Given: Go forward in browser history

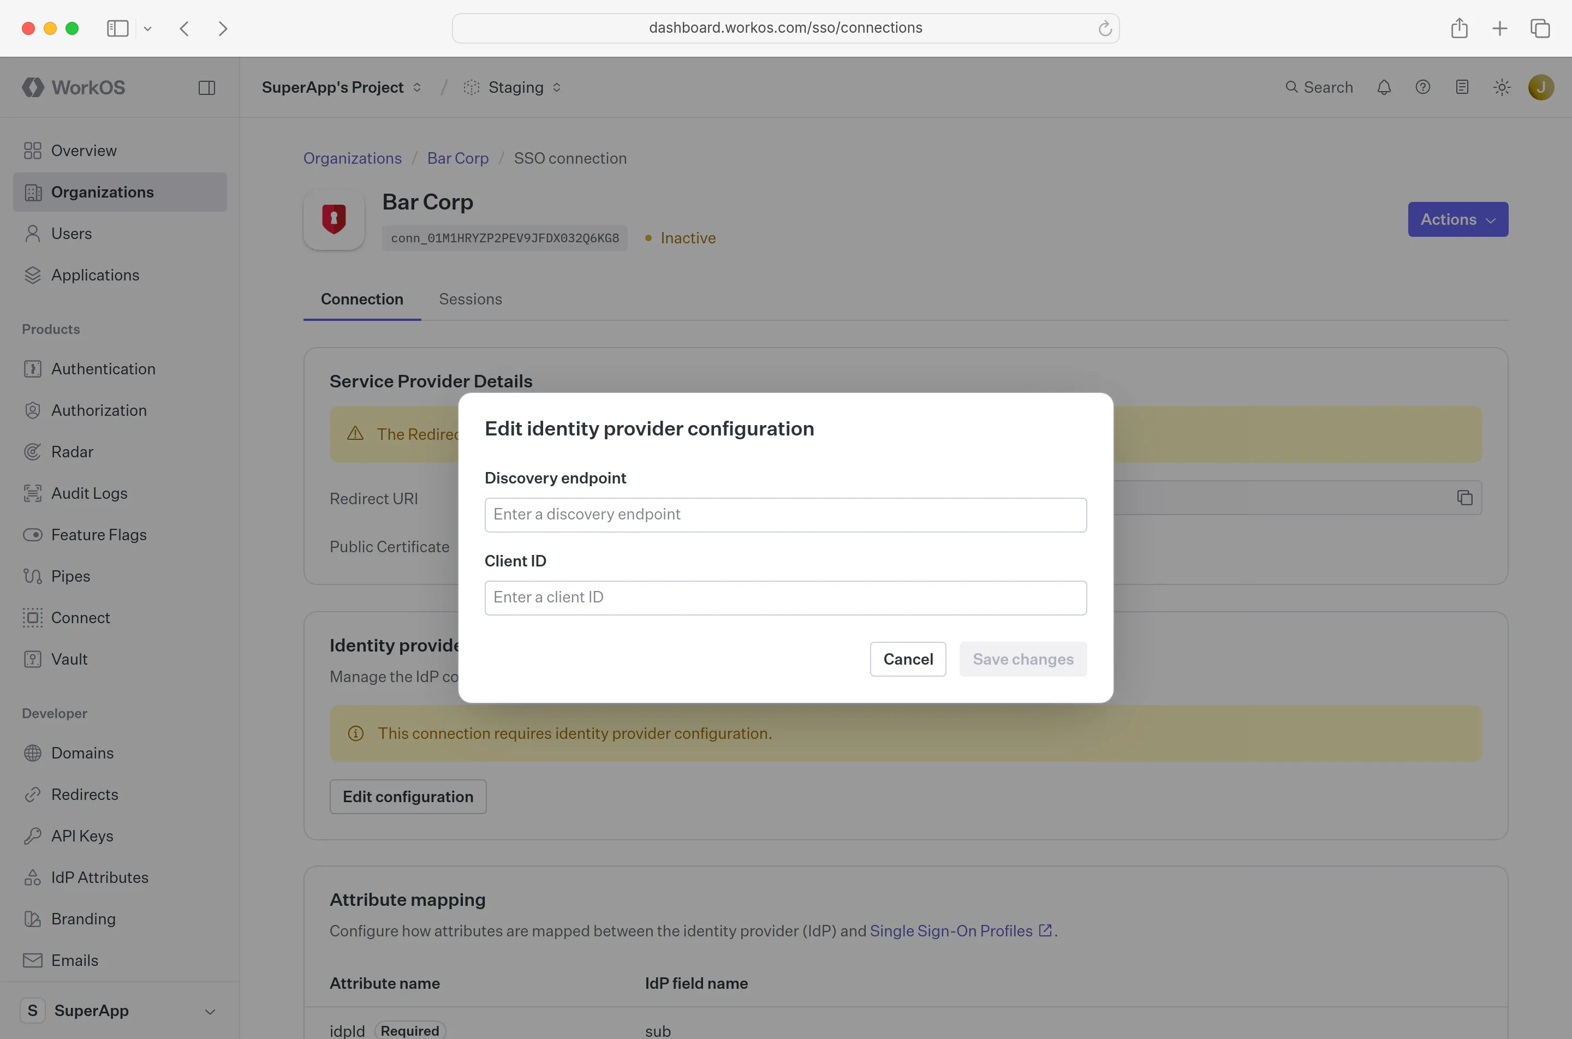Looking at the screenshot, I should pos(223,28).
